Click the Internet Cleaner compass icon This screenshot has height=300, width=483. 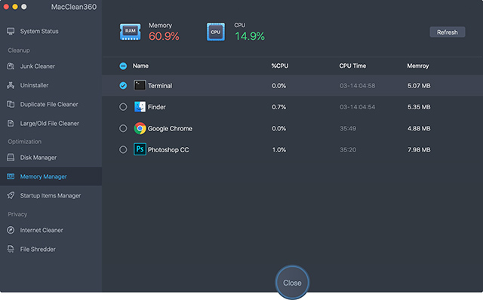pos(11,230)
